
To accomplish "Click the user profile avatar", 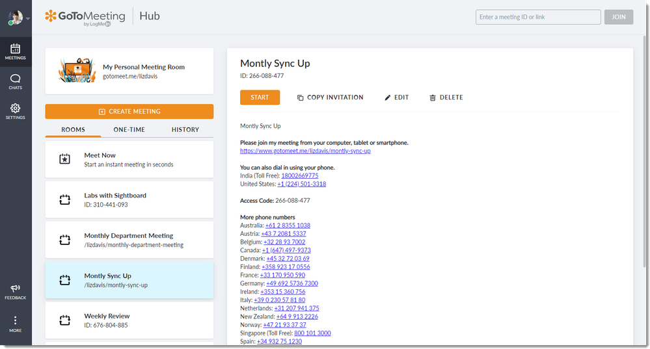I will tap(16, 18).
